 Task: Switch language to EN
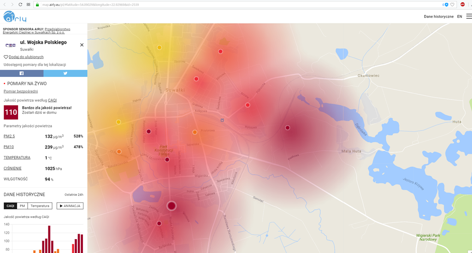click(460, 17)
